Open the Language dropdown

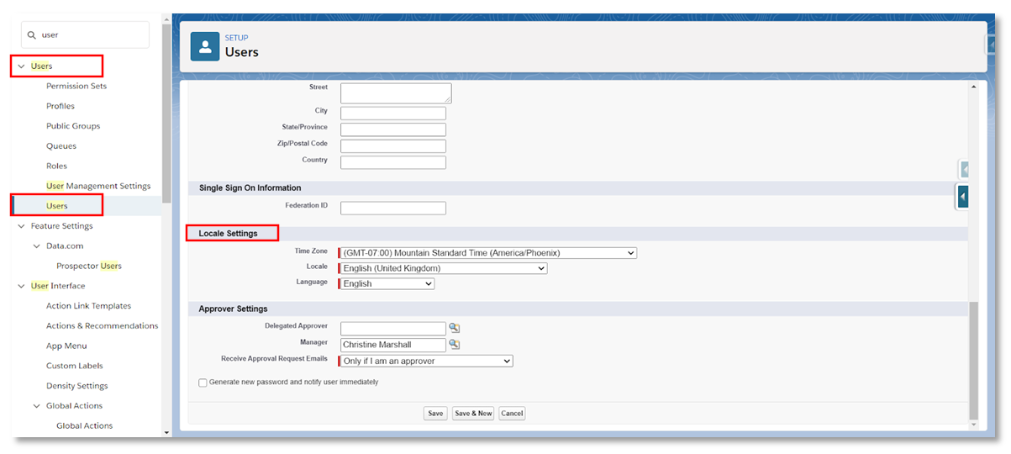coord(387,284)
